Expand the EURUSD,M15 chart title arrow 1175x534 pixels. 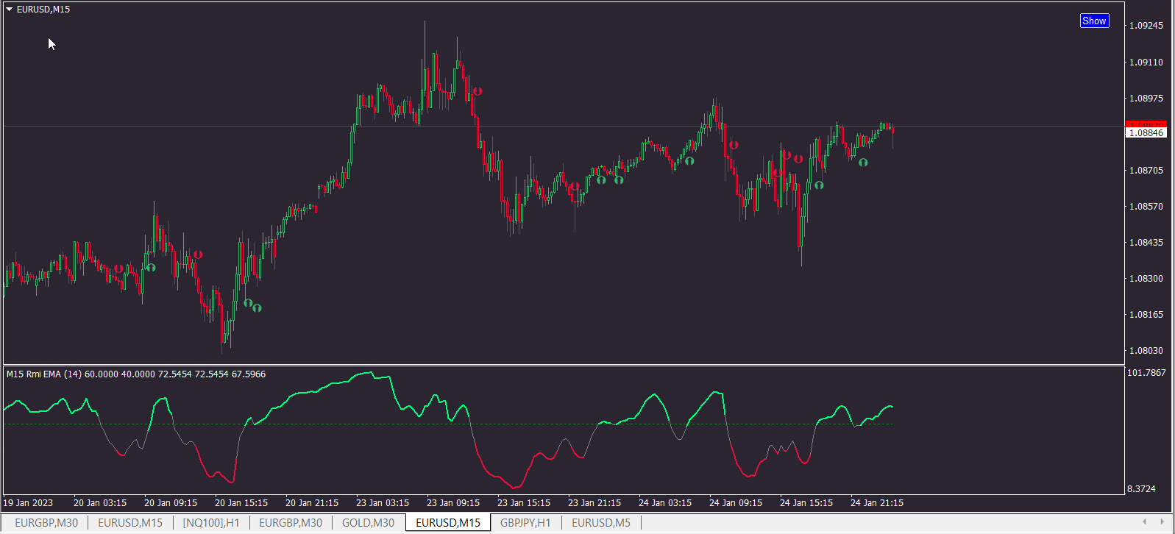pos(10,10)
